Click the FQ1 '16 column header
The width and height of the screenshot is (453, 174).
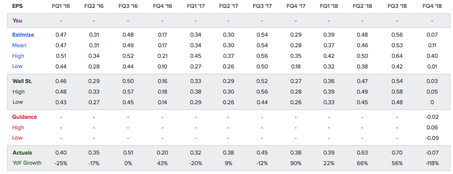tap(61, 6)
